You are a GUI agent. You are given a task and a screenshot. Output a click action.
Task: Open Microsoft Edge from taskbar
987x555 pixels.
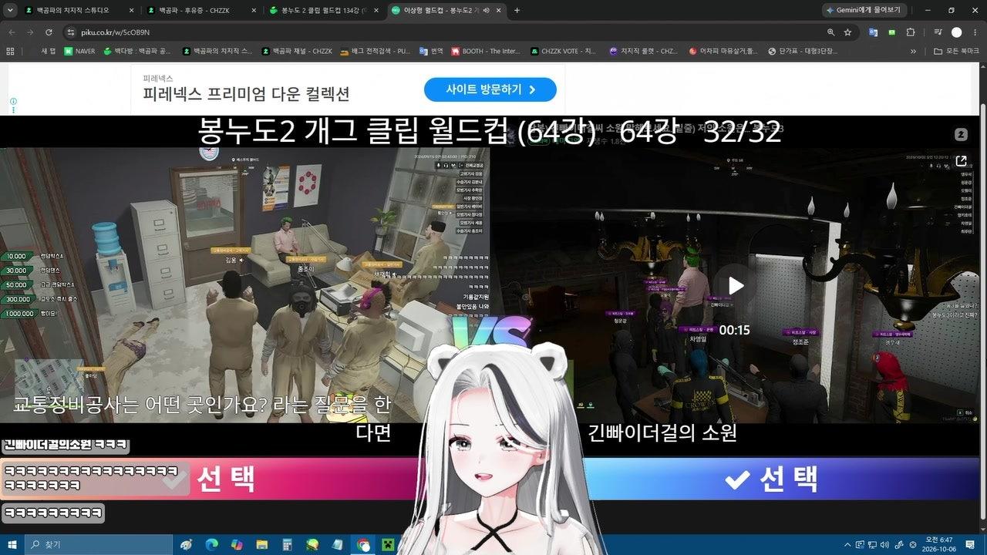click(212, 544)
